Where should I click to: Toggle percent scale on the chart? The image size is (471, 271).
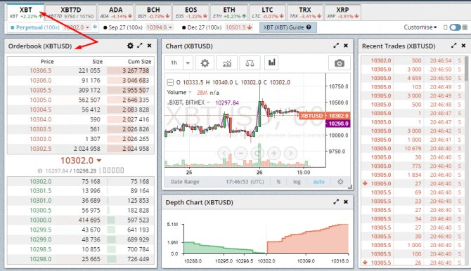(x=278, y=182)
